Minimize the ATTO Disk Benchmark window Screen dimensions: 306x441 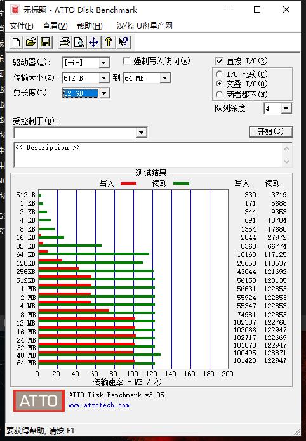point(229,10)
